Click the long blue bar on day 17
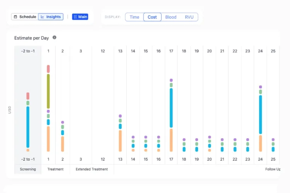This screenshot has width=290, height=193. [x=171, y=108]
